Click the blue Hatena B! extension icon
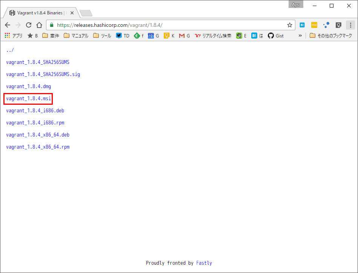This screenshot has width=358, height=273. coord(302,25)
